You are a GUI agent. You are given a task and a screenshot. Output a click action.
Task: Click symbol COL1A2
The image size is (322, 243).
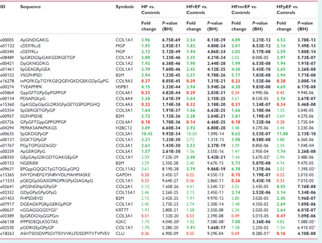tap(124, 63)
